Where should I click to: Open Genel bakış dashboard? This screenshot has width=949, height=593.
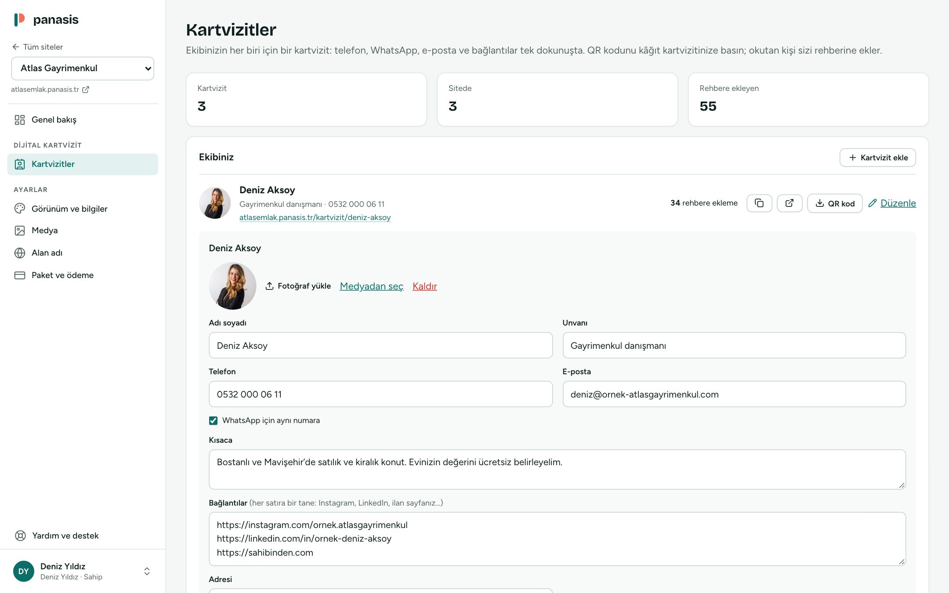(83, 120)
